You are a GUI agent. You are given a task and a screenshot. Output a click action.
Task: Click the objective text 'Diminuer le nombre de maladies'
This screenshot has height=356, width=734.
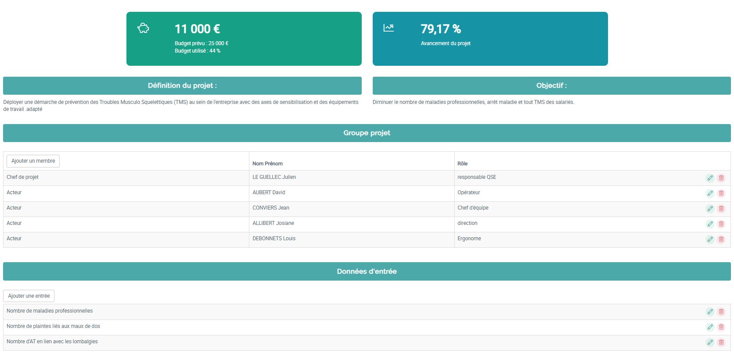click(x=473, y=102)
